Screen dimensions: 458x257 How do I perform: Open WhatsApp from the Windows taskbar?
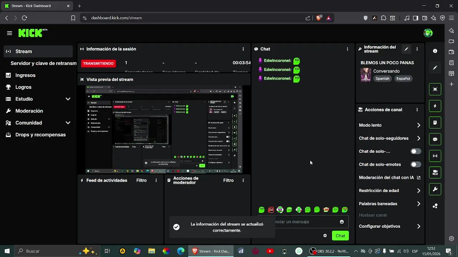(299, 251)
